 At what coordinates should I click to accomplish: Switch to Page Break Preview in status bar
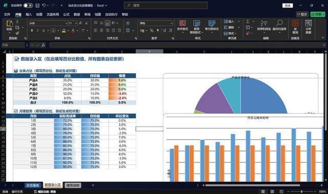[281, 191]
